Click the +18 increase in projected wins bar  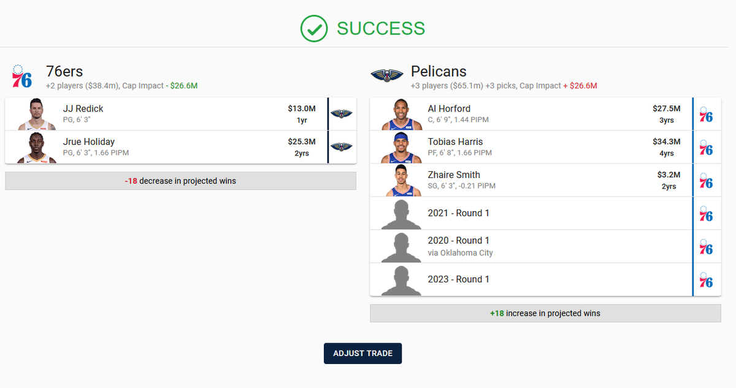pos(545,313)
